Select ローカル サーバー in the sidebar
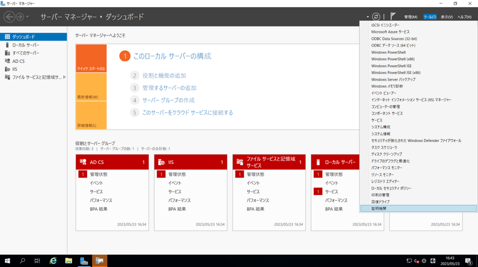Image resolution: width=478 pixels, height=267 pixels. click(33, 45)
